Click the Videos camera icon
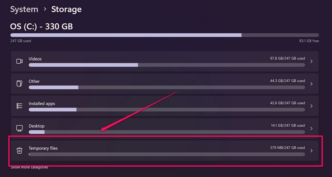The height and width of the screenshot is (177, 332). click(x=19, y=61)
